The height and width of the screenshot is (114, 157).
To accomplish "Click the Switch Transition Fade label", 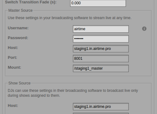I will tap(31, 2).
